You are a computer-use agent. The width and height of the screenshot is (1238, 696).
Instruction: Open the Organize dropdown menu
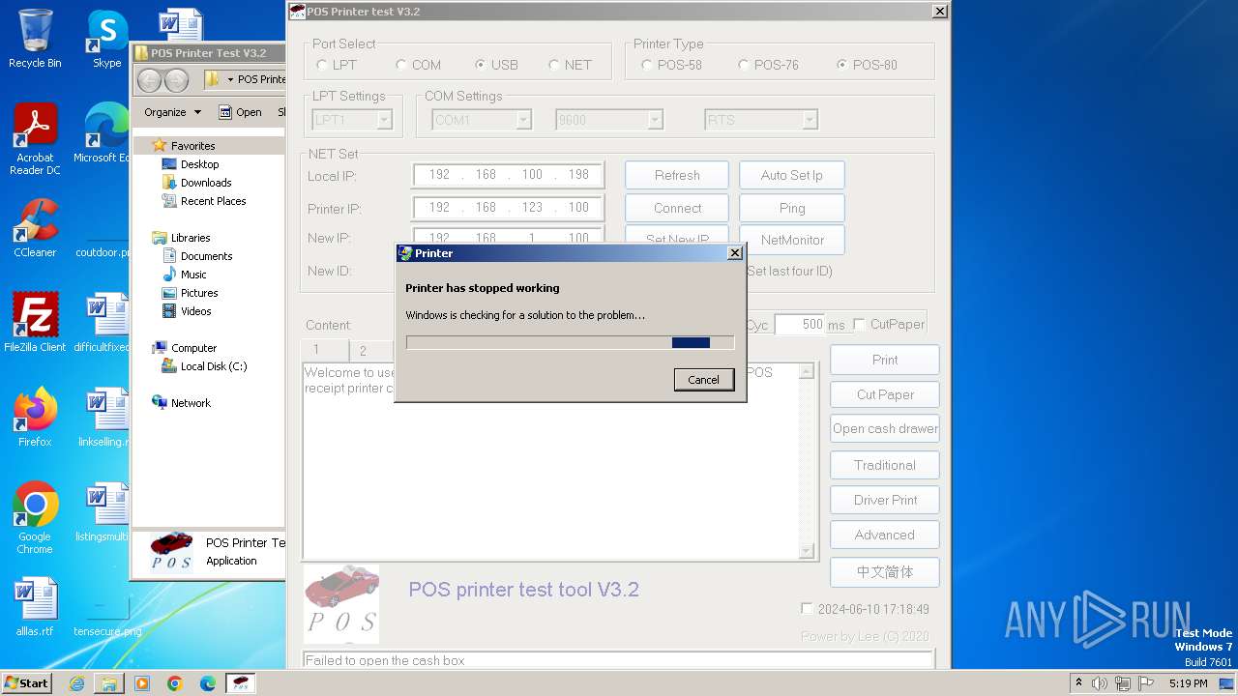pos(172,112)
